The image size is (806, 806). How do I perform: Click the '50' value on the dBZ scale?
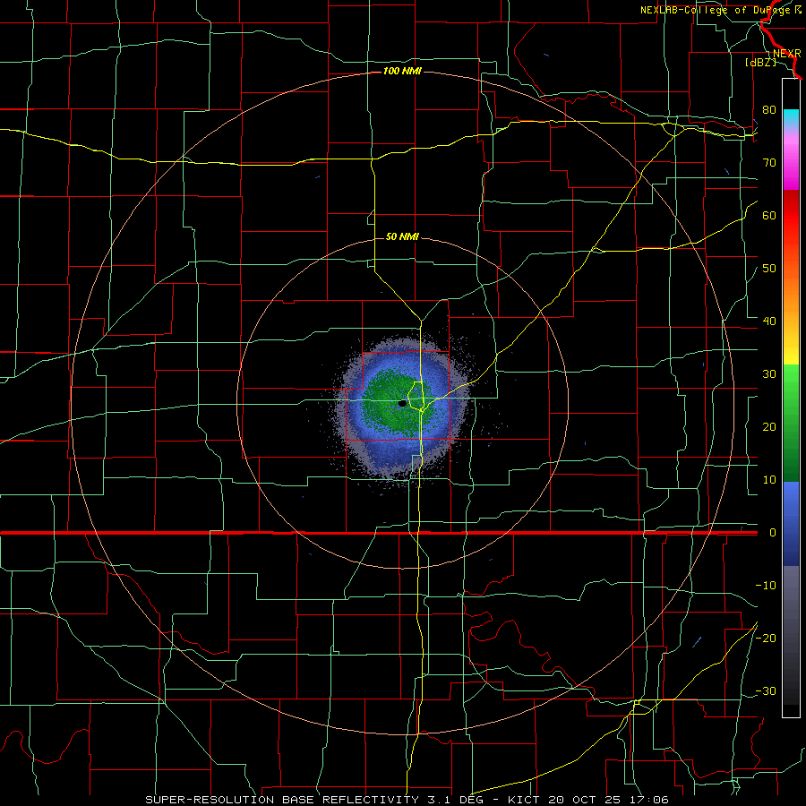coord(769,269)
